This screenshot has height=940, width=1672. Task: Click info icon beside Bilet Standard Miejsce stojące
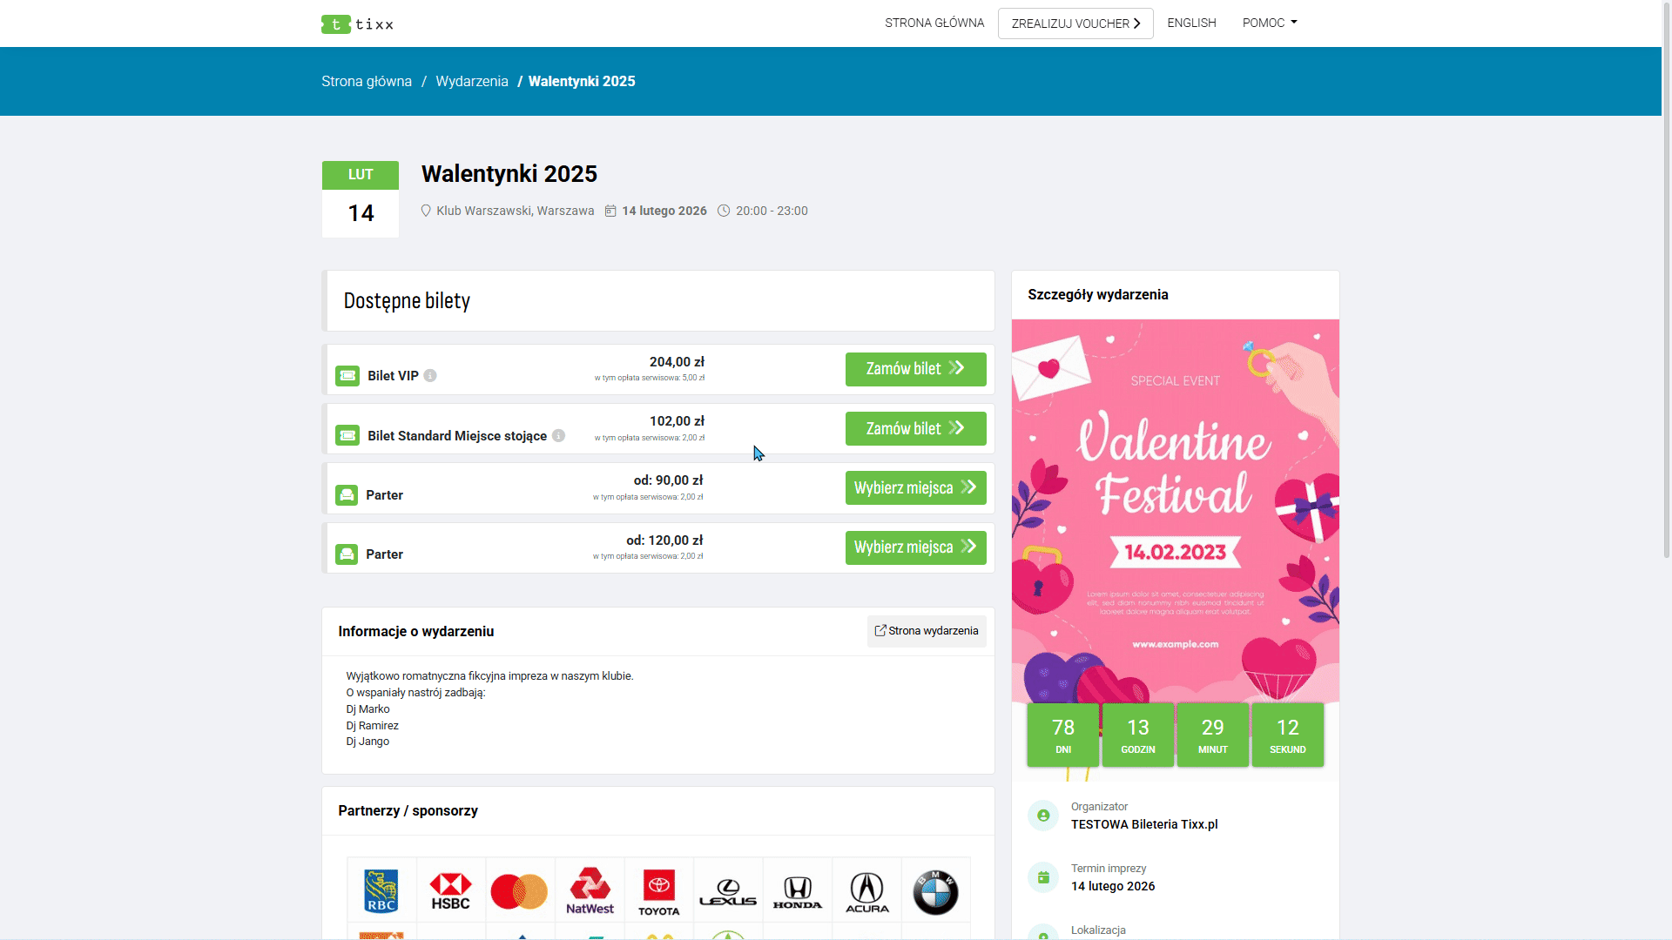click(x=558, y=435)
